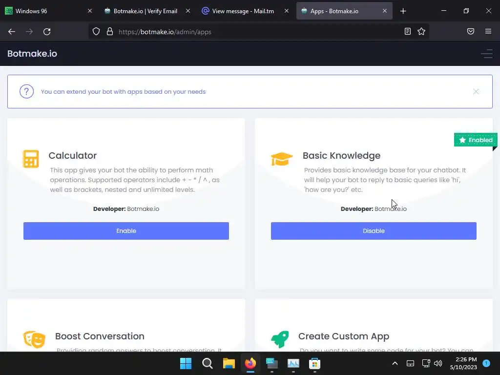Enable the Calculator app
Image resolution: width=500 pixels, height=375 pixels.
(x=126, y=231)
